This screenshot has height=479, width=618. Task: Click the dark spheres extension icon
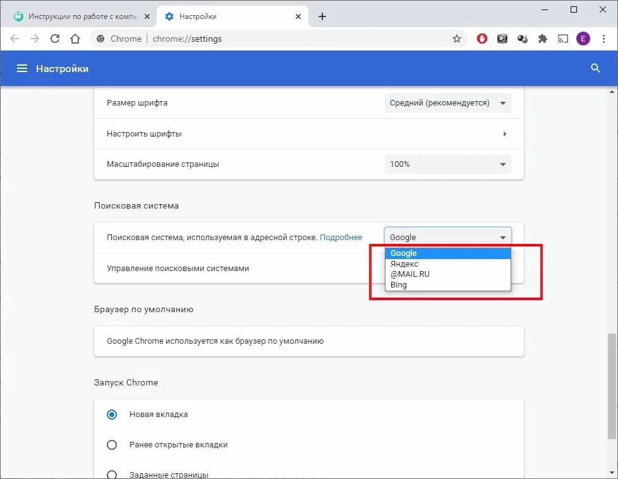tap(522, 39)
